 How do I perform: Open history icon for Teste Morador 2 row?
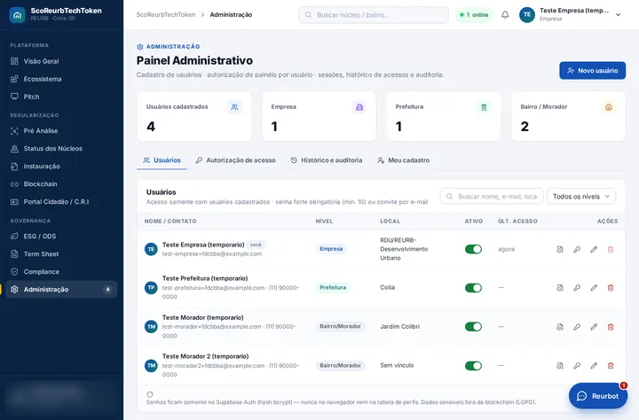click(560, 365)
